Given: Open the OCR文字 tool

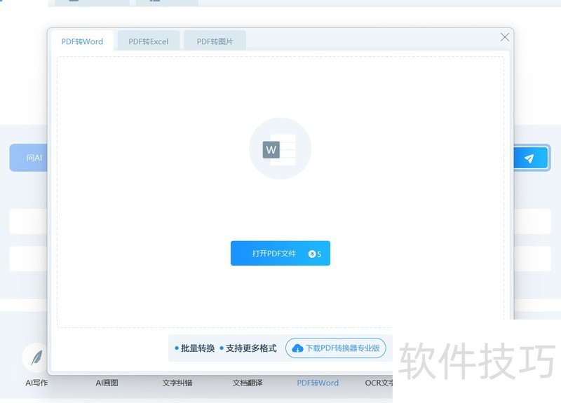Looking at the screenshot, I should (379, 383).
